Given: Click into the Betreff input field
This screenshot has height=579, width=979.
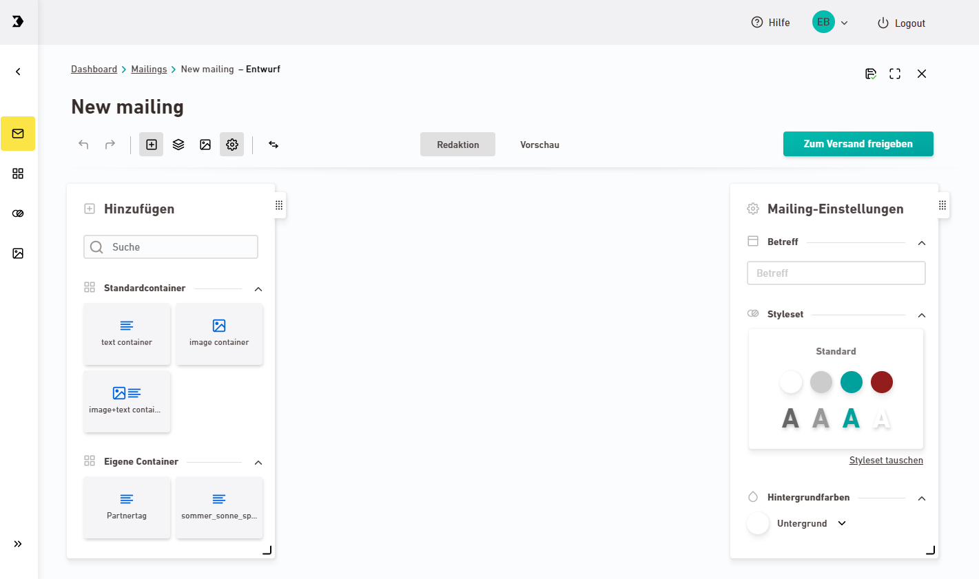Looking at the screenshot, I should point(836,273).
